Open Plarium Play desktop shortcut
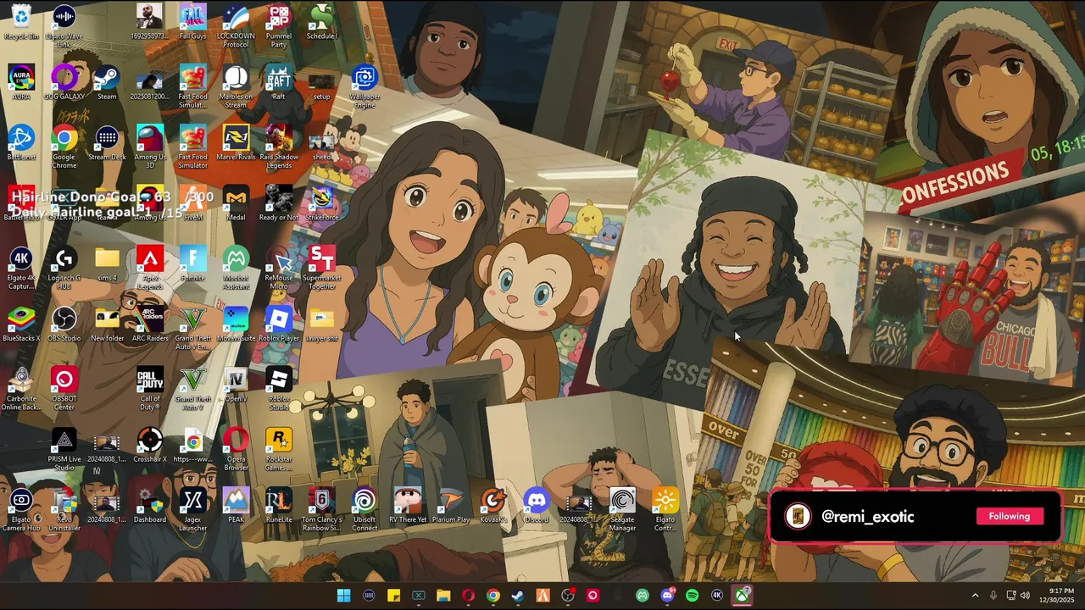This screenshot has height=610, width=1085. pyautogui.click(x=450, y=507)
